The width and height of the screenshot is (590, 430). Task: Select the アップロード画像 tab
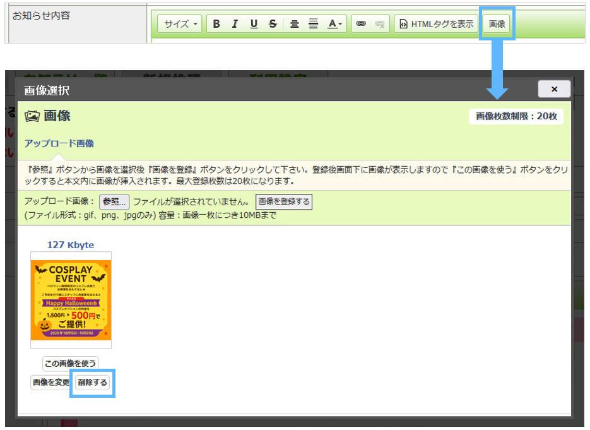tap(59, 143)
